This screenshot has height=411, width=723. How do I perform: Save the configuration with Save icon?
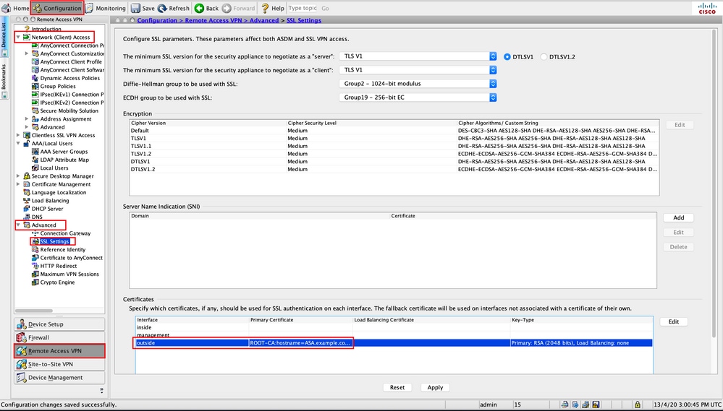pos(143,8)
